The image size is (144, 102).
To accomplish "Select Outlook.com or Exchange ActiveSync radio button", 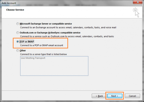I will tap(18, 33).
